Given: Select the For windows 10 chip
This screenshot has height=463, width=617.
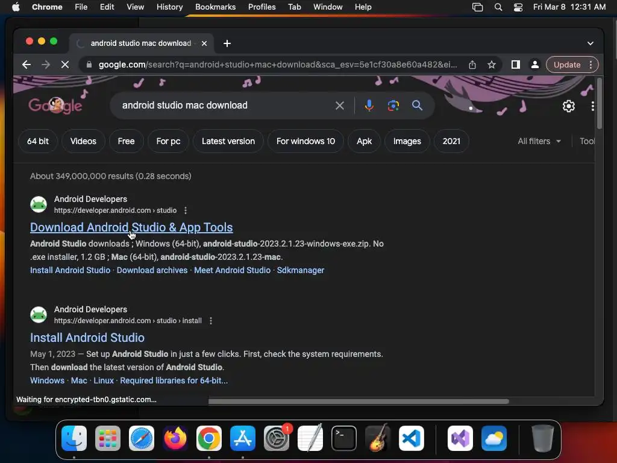Looking at the screenshot, I should [305, 141].
